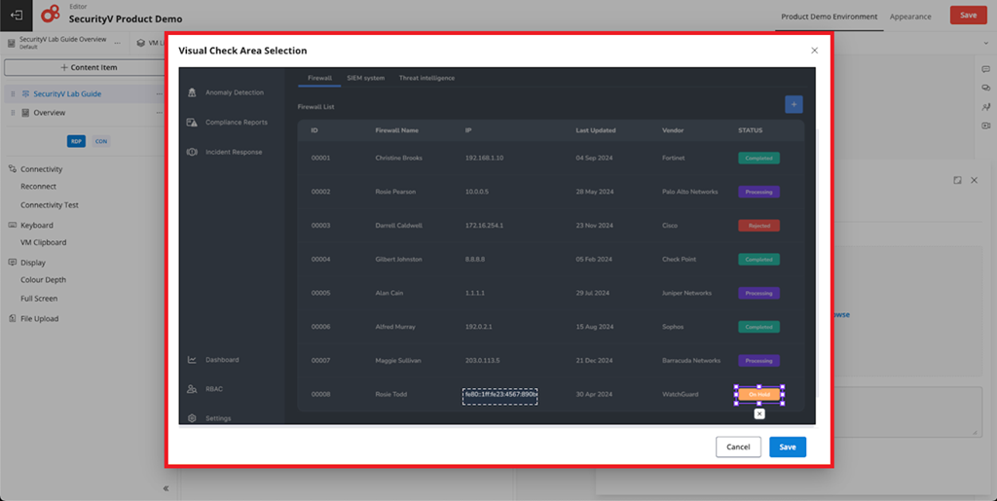Select the CON connection badge

coord(101,141)
